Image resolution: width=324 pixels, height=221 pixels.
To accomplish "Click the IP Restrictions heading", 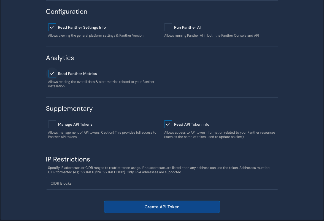I will pos(68,159).
